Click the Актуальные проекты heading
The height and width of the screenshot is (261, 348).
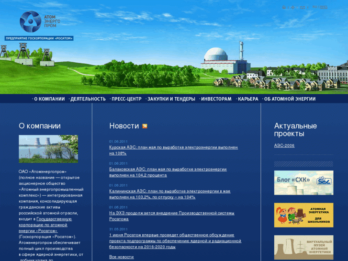[295, 130]
